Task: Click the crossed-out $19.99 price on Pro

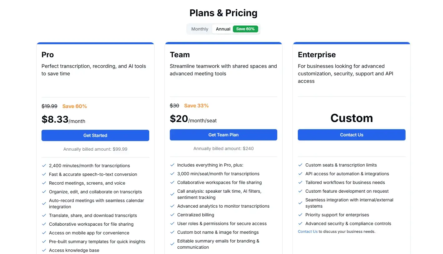Action: coord(49,106)
